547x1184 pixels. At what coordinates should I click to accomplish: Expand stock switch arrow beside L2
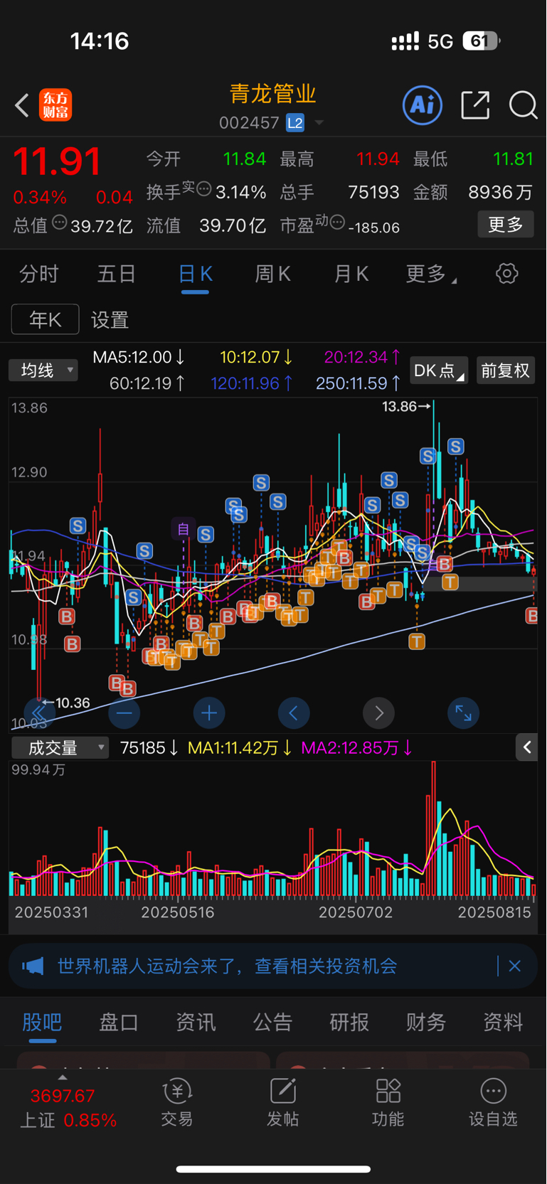[x=319, y=123]
